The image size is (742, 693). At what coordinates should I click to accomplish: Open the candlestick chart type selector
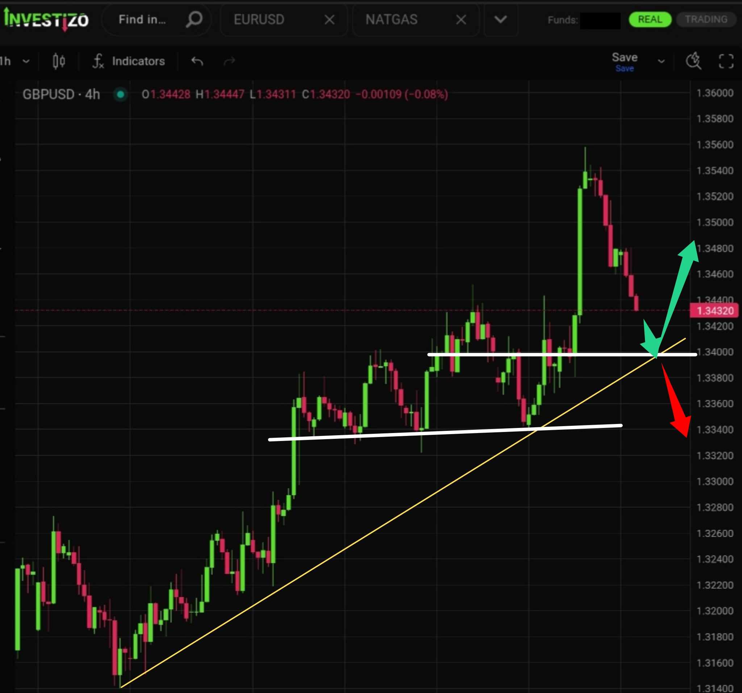pos(59,61)
